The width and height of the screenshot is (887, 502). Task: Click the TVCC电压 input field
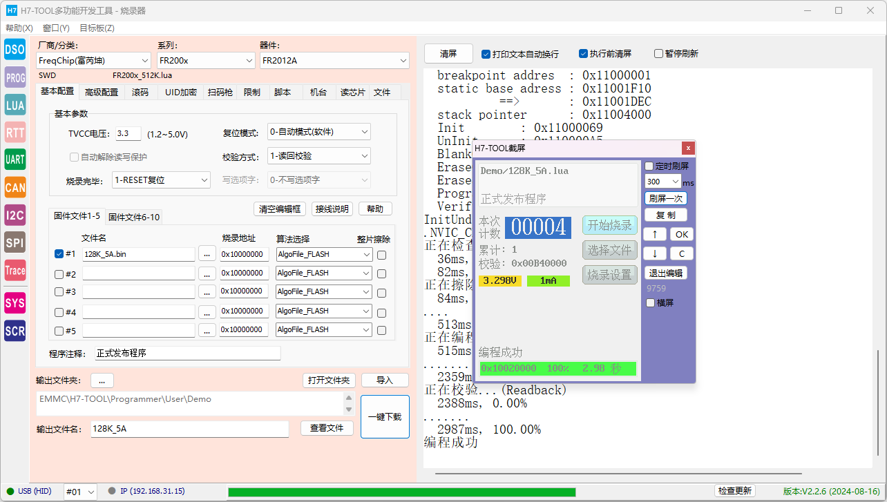(128, 134)
